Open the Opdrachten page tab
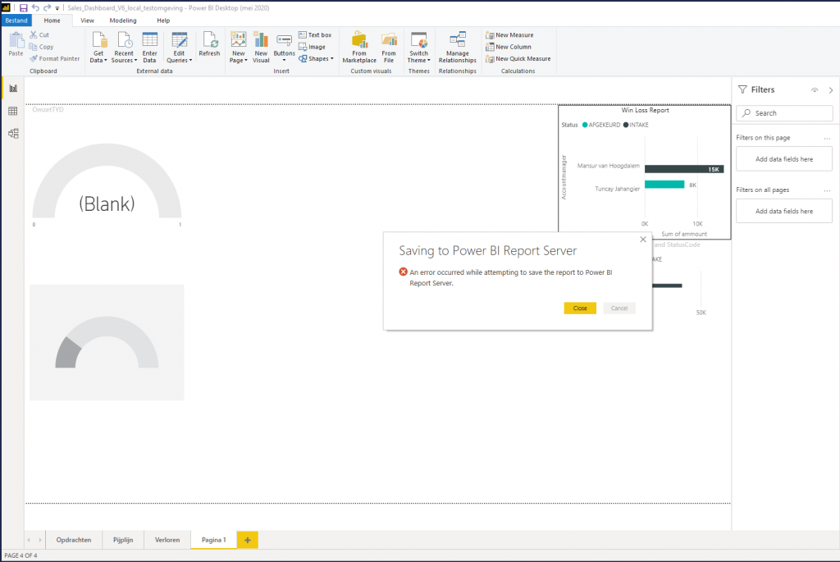This screenshot has height=562, width=840. pos(73,540)
